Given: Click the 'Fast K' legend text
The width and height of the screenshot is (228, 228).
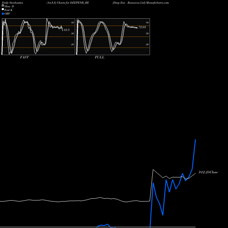Looking at the screenshot, I should click(9, 10).
